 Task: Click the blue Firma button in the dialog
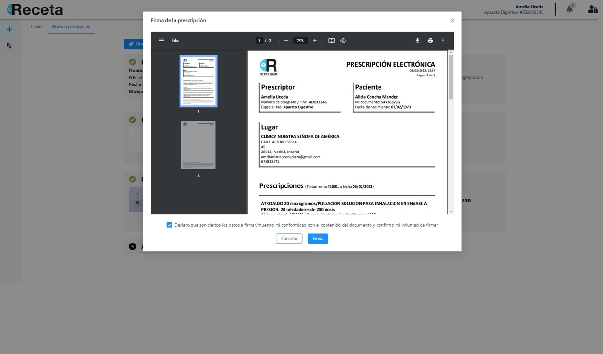318,239
